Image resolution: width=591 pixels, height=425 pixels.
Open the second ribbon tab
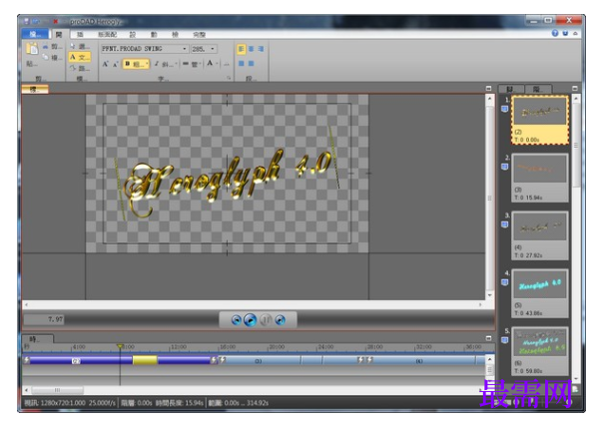[80, 35]
